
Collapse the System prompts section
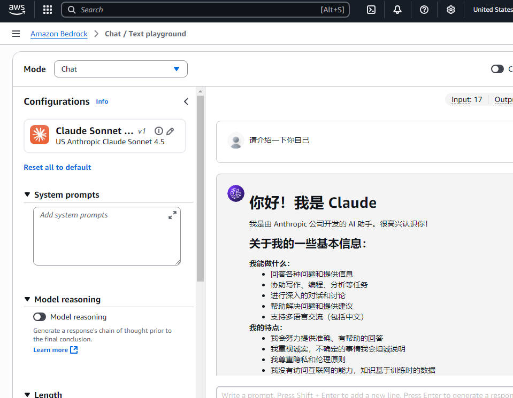click(27, 194)
